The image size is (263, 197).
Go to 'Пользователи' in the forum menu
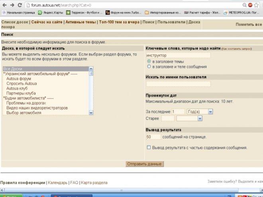point(171,22)
